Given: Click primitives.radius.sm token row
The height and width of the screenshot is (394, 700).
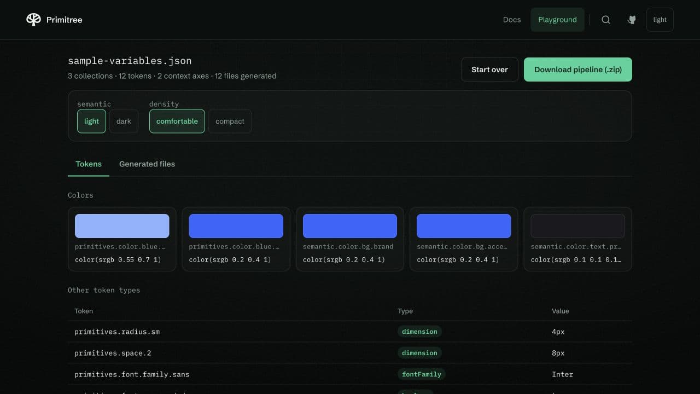Looking at the screenshot, I should point(350,332).
